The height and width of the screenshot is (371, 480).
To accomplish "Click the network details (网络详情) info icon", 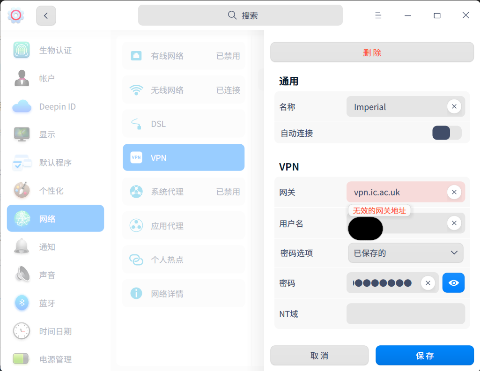I will 136,293.
